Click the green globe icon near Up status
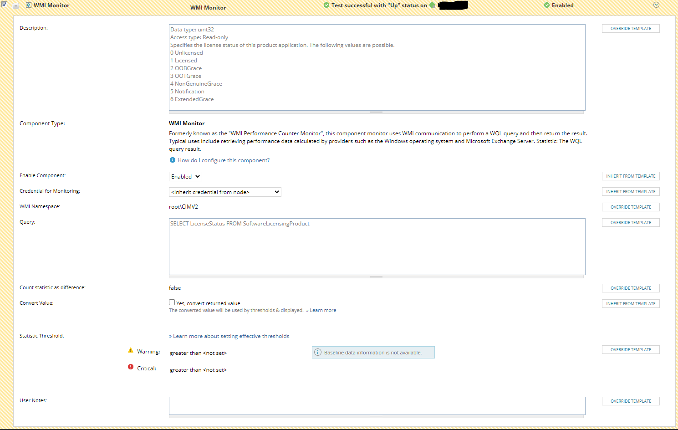The height and width of the screenshot is (430, 678). 431,5
